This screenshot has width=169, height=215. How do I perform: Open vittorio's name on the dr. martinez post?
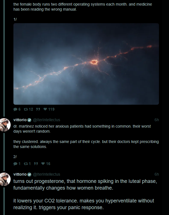(x=20, y=120)
